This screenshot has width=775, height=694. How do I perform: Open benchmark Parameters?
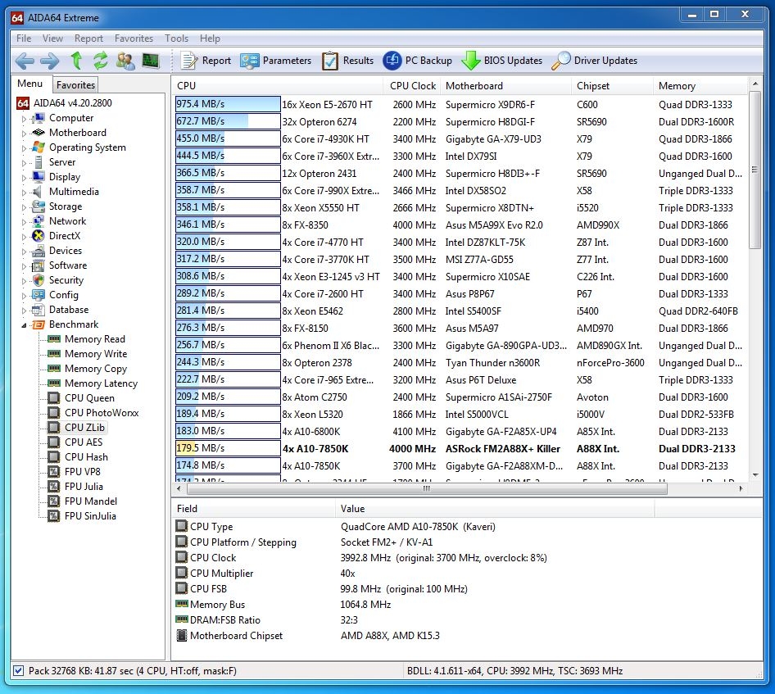point(276,61)
